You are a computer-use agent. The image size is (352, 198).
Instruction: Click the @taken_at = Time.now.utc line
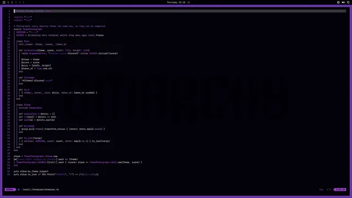click(x=37, y=69)
